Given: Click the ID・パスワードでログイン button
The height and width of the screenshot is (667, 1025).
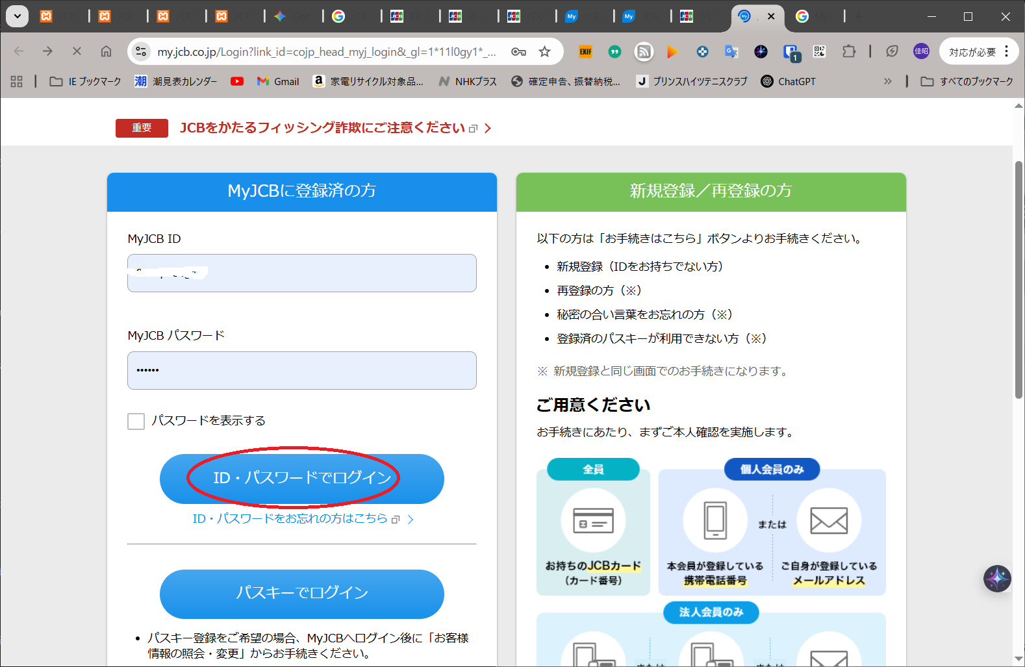Looking at the screenshot, I should tap(301, 479).
